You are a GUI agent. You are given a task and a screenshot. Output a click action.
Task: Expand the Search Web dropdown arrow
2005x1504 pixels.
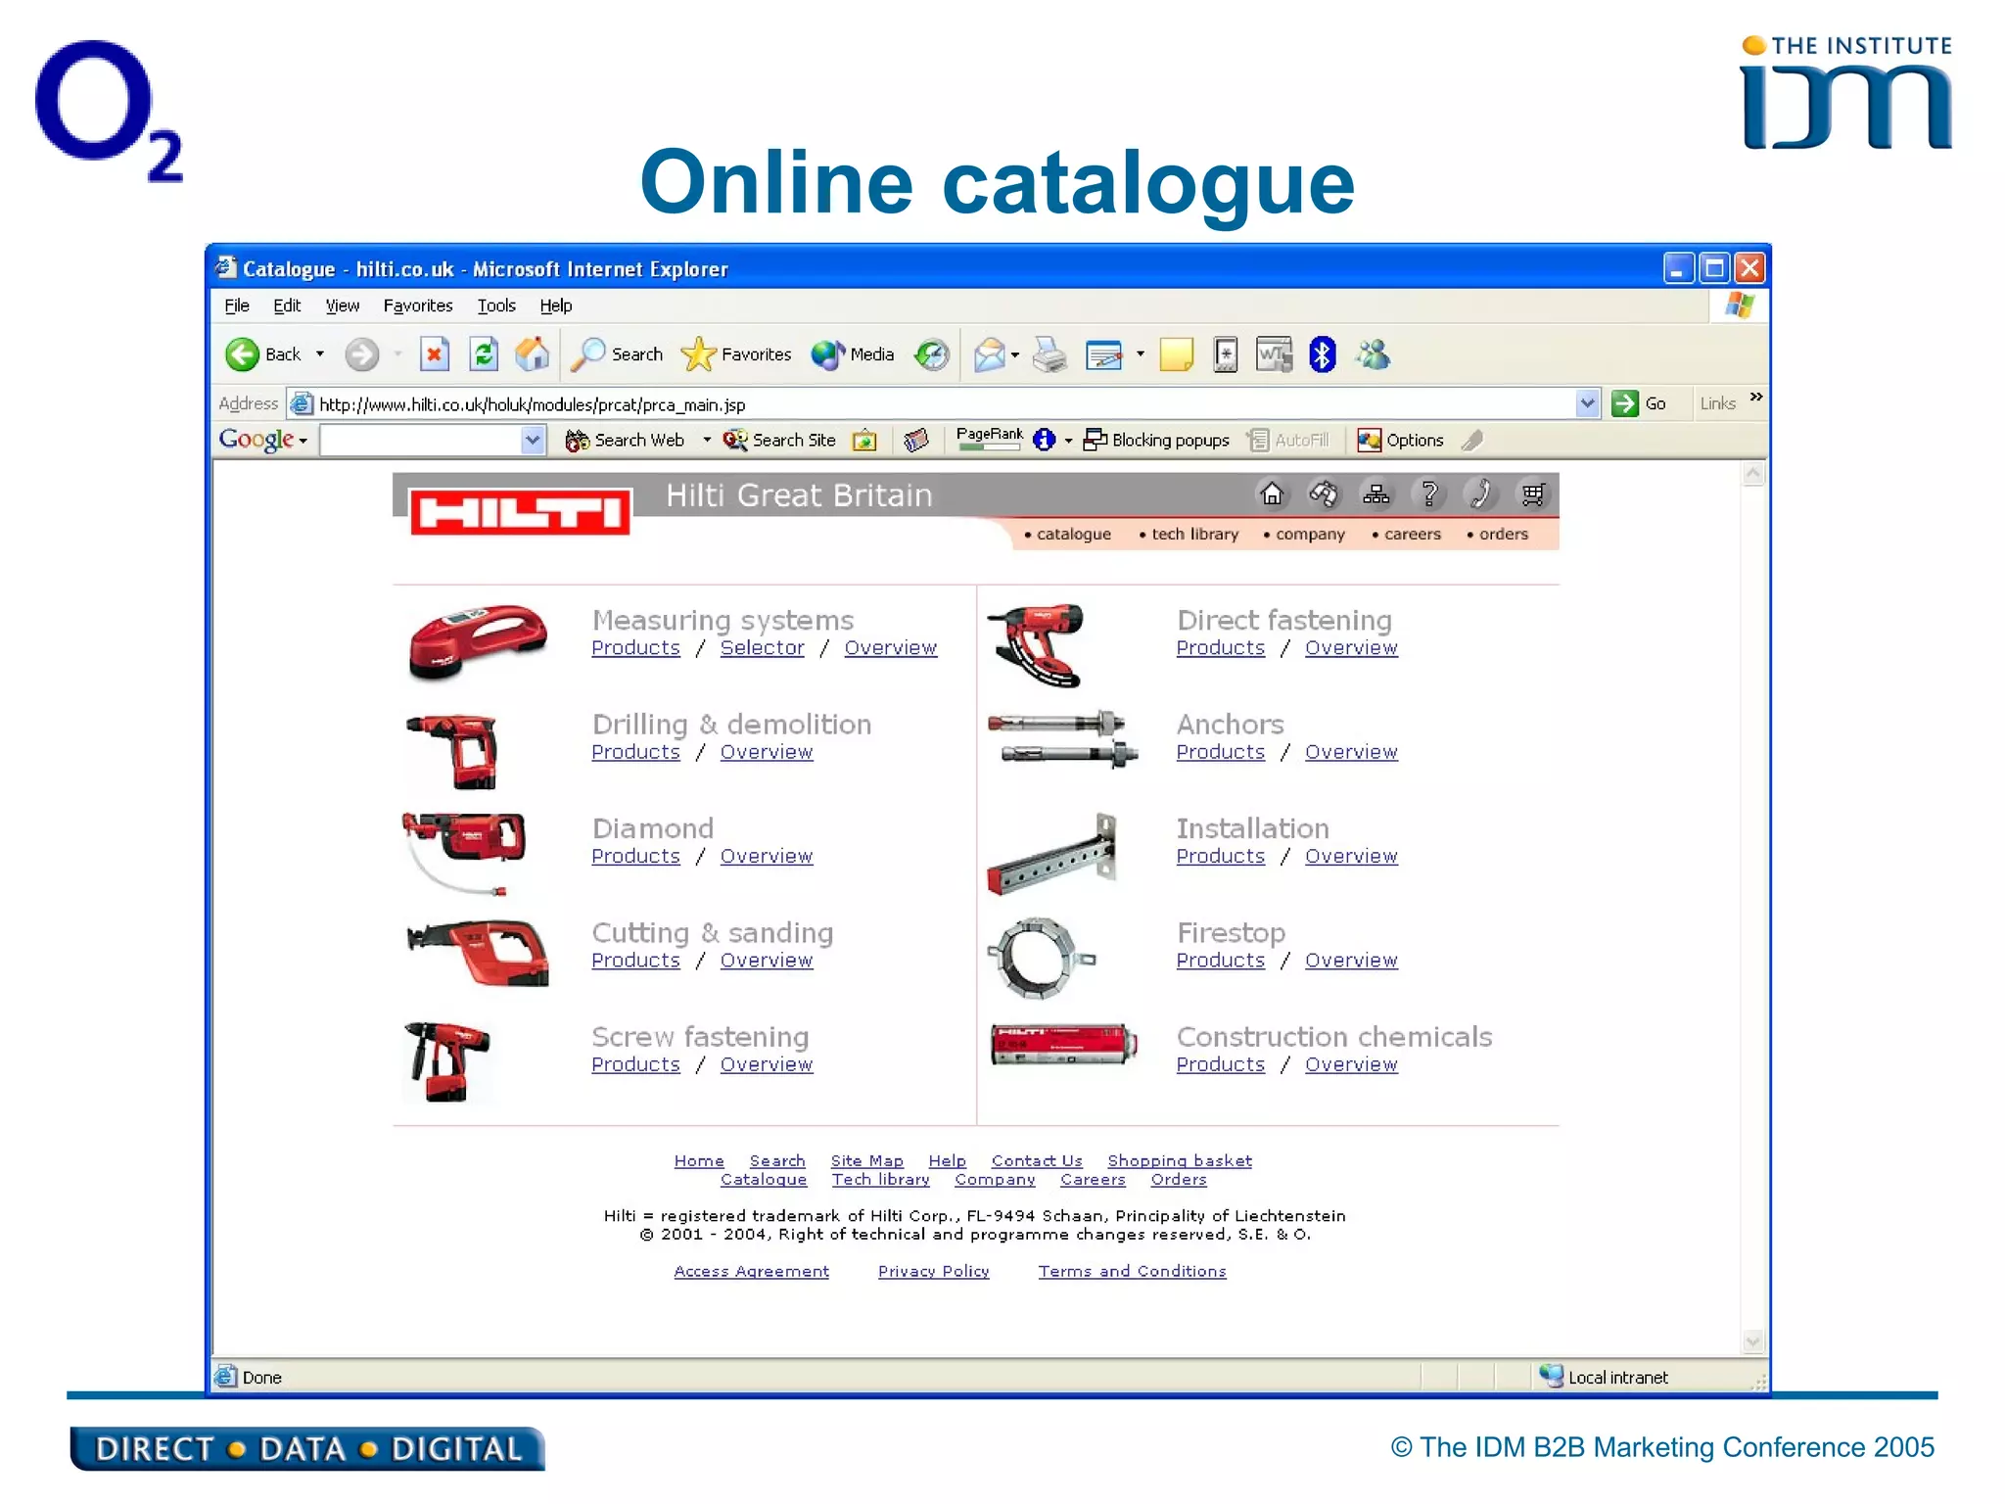[706, 441]
